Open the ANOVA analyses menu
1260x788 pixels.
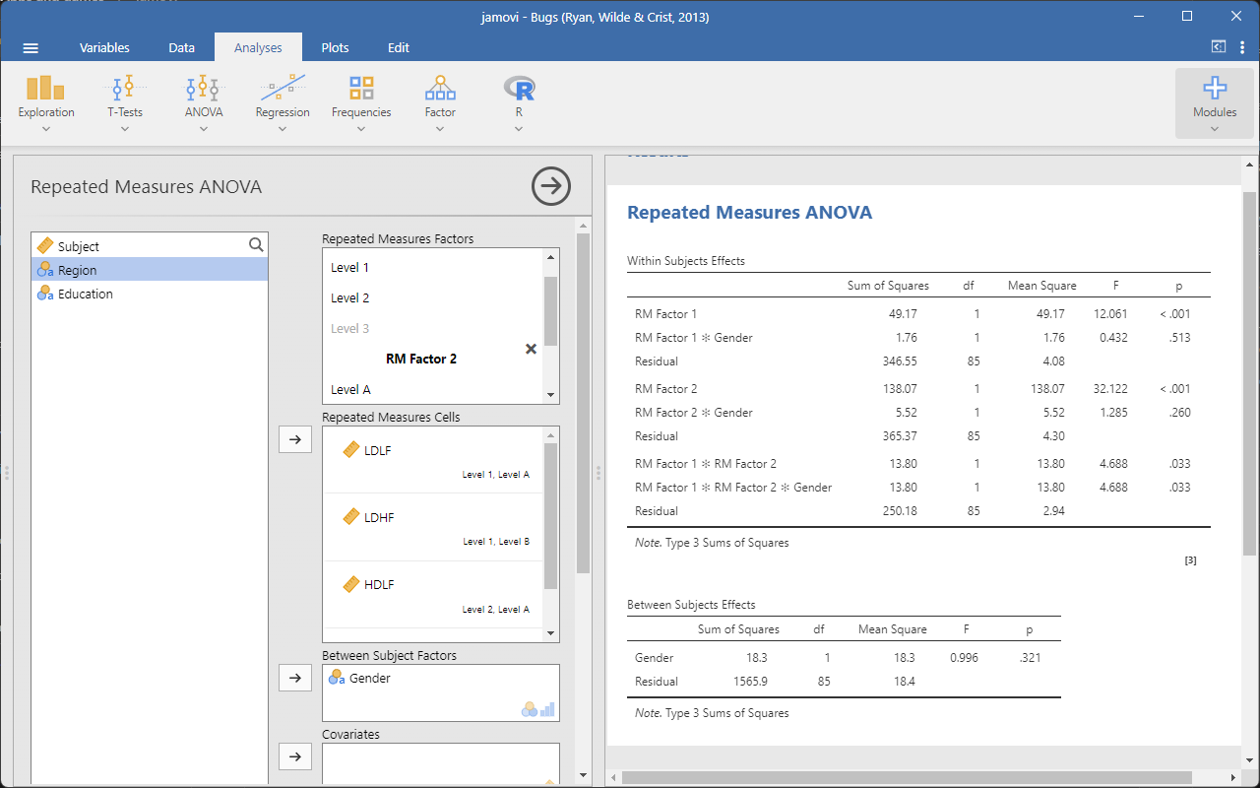click(x=204, y=103)
